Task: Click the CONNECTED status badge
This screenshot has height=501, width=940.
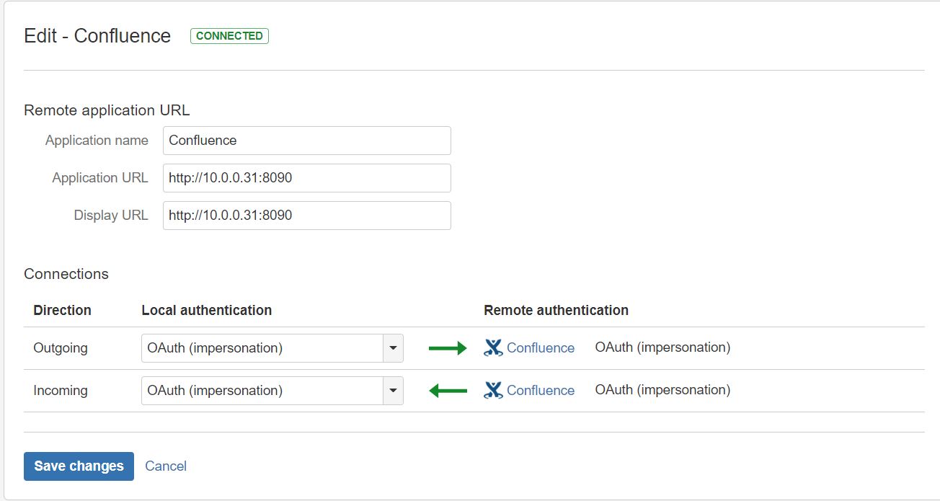Action: coord(229,36)
